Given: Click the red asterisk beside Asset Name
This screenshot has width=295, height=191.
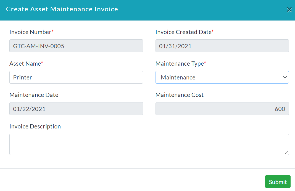Looking at the screenshot, I should pyautogui.click(x=42, y=62).
